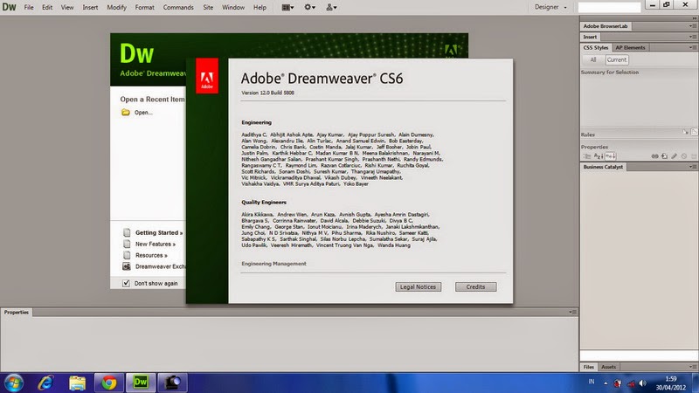Click the Dreamweaver taskbar icon
Screen dimensions: 699x393
click(x=141, y=383)
